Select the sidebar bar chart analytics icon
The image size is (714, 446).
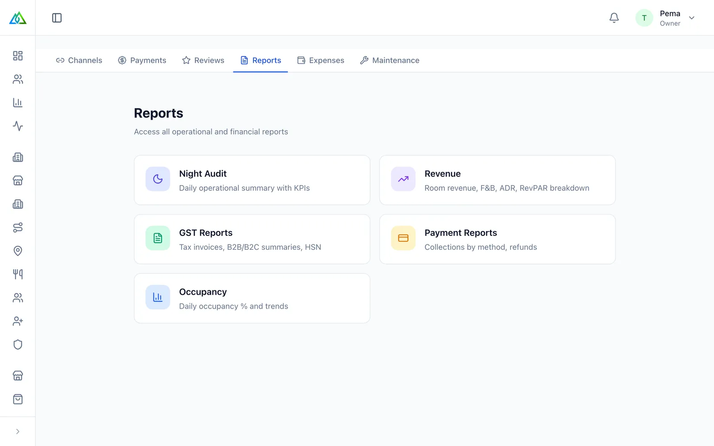coord(18,103)
